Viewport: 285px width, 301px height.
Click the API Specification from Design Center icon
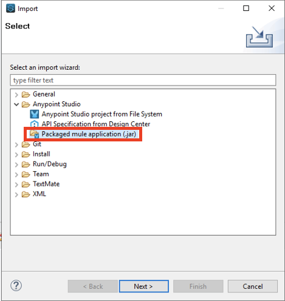(34, 124)
